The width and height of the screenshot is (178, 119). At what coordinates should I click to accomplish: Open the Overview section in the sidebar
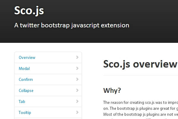pos(27,57)
